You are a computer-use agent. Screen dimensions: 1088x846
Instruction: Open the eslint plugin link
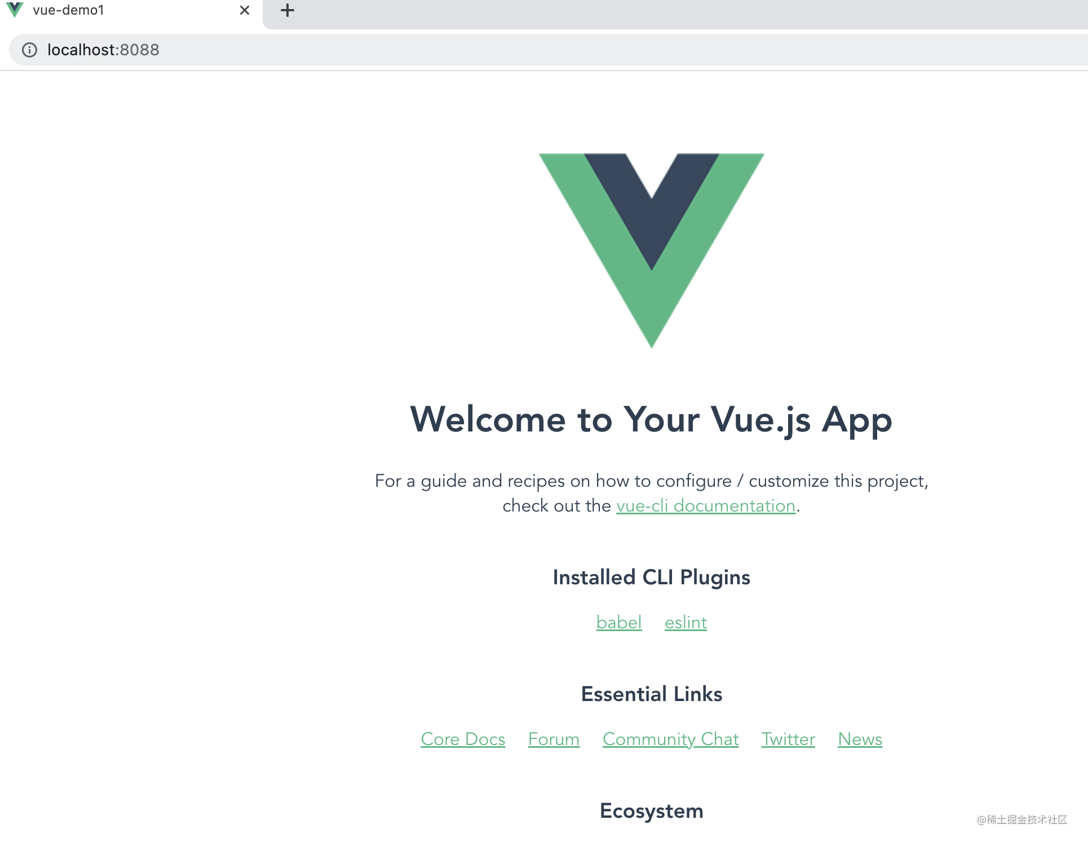[685, 623]
